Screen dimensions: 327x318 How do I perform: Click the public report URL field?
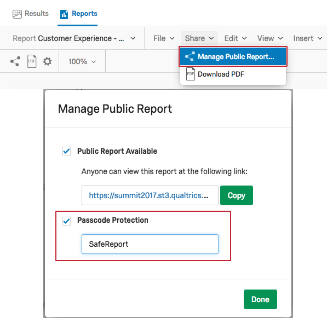point(150,195)
